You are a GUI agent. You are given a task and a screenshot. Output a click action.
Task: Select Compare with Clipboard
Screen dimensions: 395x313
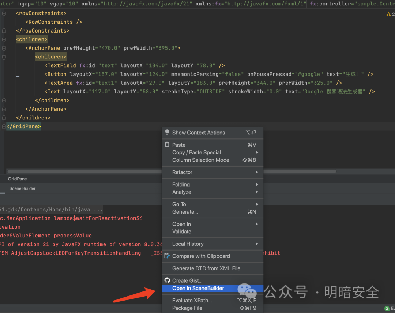click(x=212, y=256)
